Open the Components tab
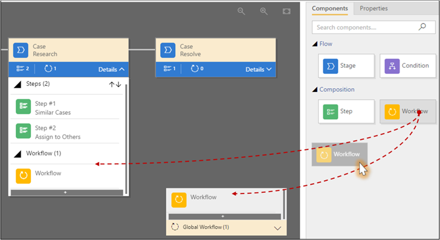Viewport: 440px width, 240px height. coord(330,8)
